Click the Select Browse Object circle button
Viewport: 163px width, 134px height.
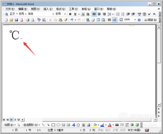tap(159, 112)
